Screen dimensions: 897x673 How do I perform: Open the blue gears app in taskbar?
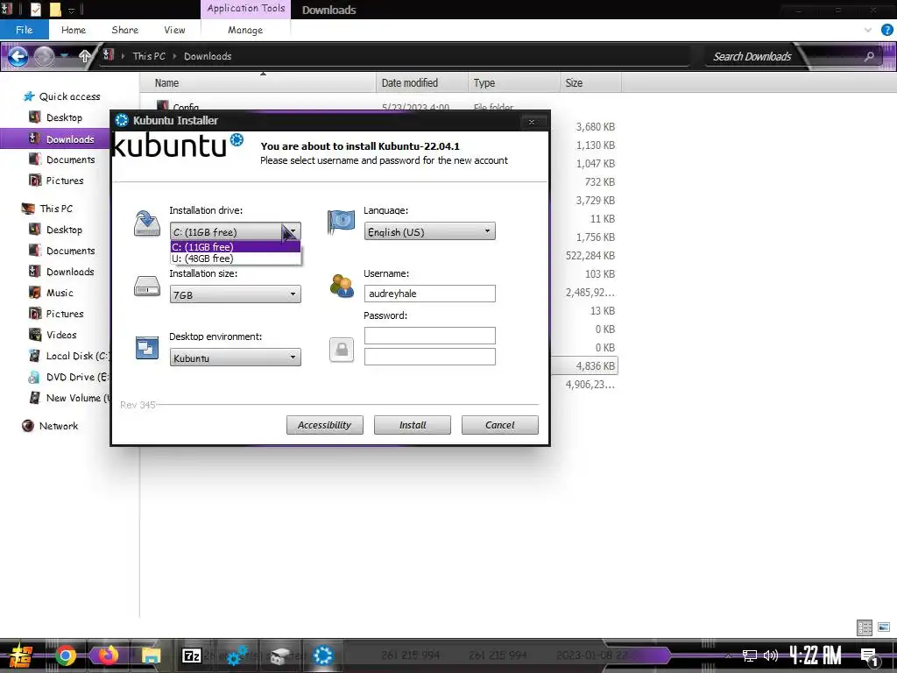pyautogui.click(x=237, y=655)
